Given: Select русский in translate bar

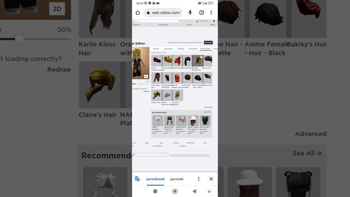Looking at the screenshot, I should [x=177, y=179].
